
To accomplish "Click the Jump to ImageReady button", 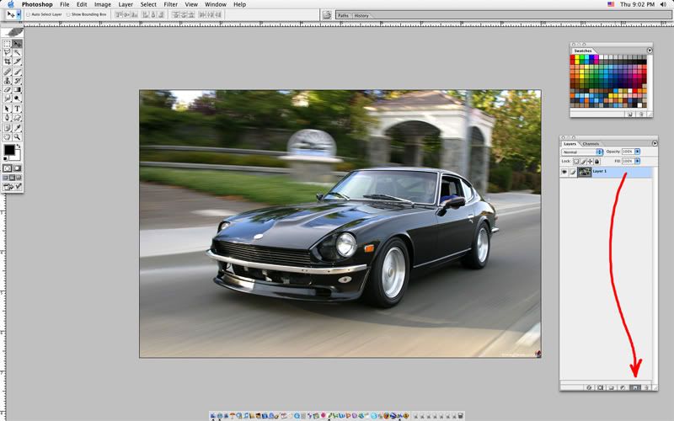I will tap(8, 186).
